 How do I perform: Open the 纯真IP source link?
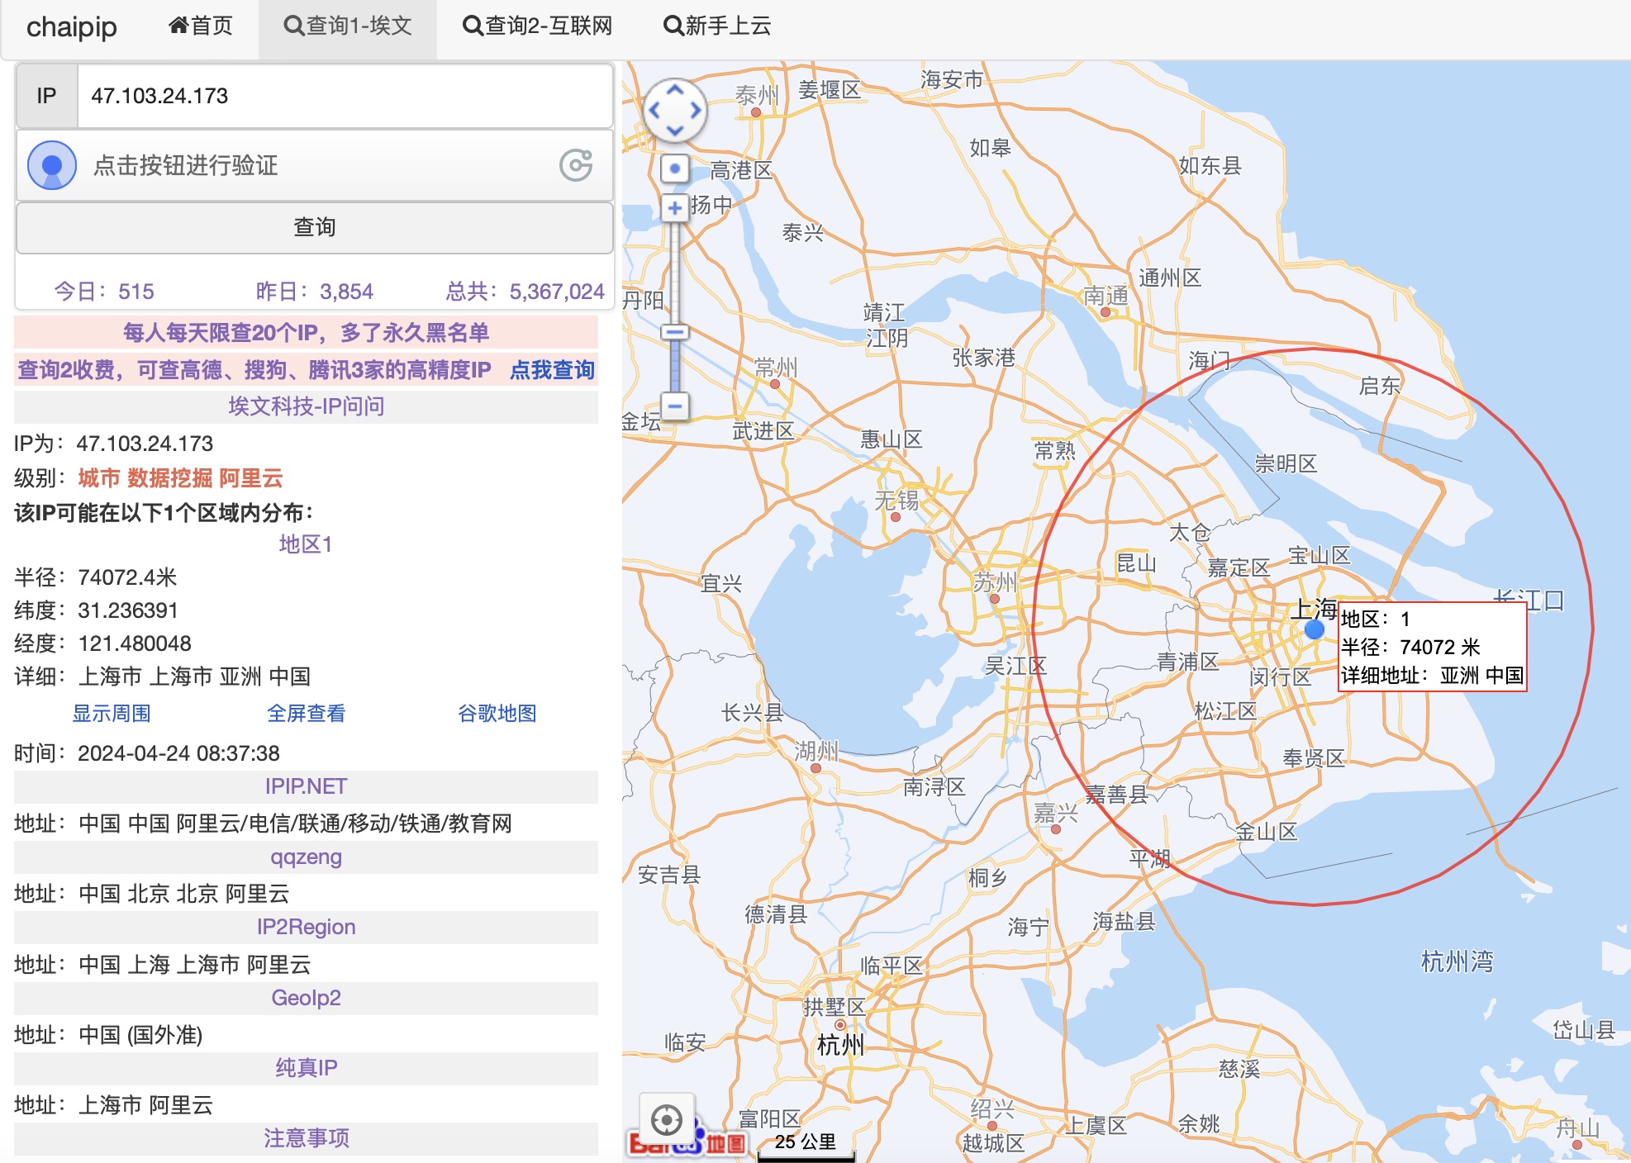pyautogui.click(x=307, y=1068)
